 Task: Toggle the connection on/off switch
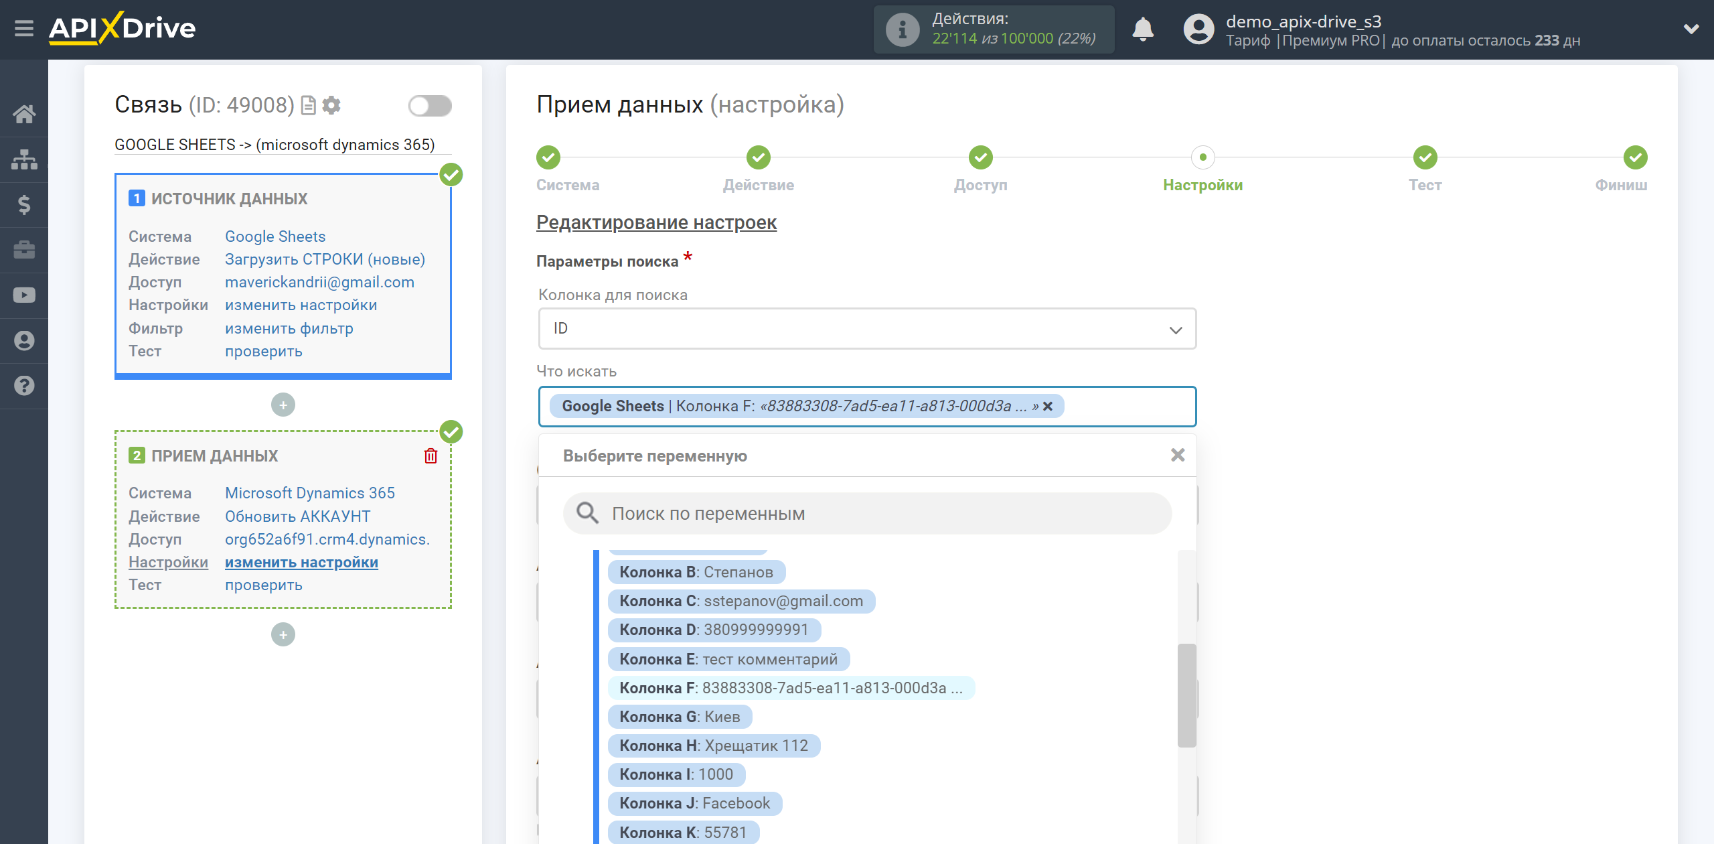point(430,105)
